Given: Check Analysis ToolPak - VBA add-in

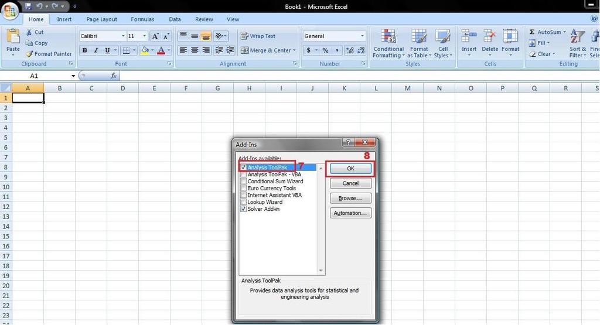Looking at the screenshot, I should click(x=243, y=175).
